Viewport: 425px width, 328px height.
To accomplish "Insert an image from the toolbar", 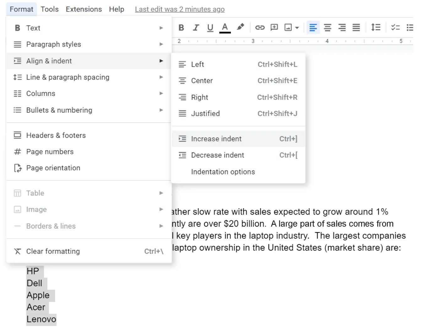I will pyautogui.click(x=289, y=27).
